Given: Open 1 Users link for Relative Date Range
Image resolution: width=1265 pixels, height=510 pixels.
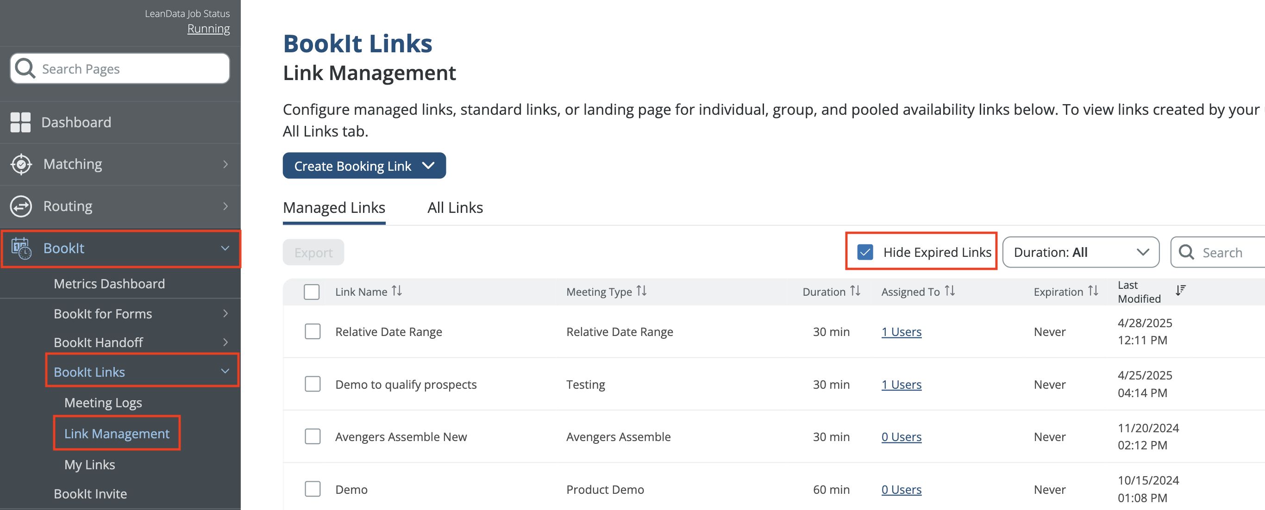Looking at the screenshot, I should (901, 332).
